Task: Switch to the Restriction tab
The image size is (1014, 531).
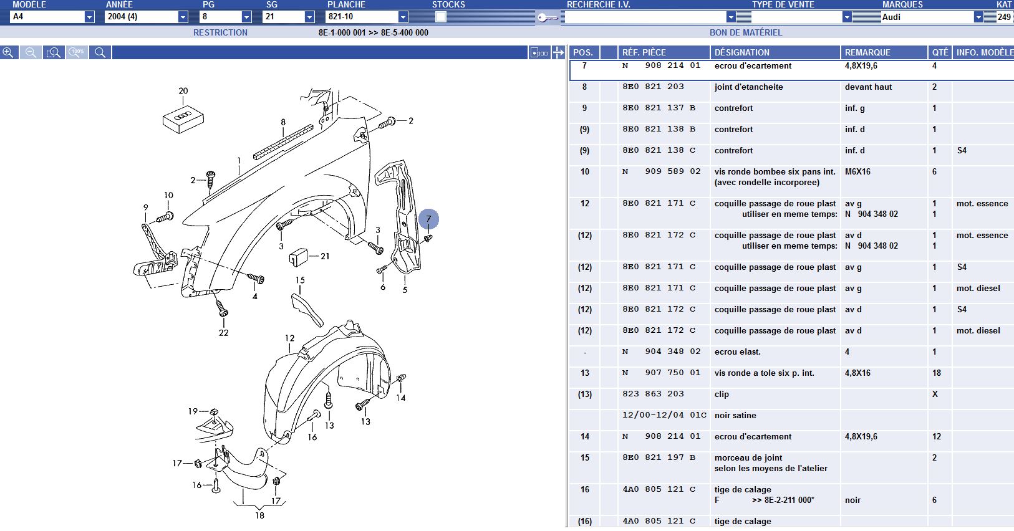Action: (220, 32)
